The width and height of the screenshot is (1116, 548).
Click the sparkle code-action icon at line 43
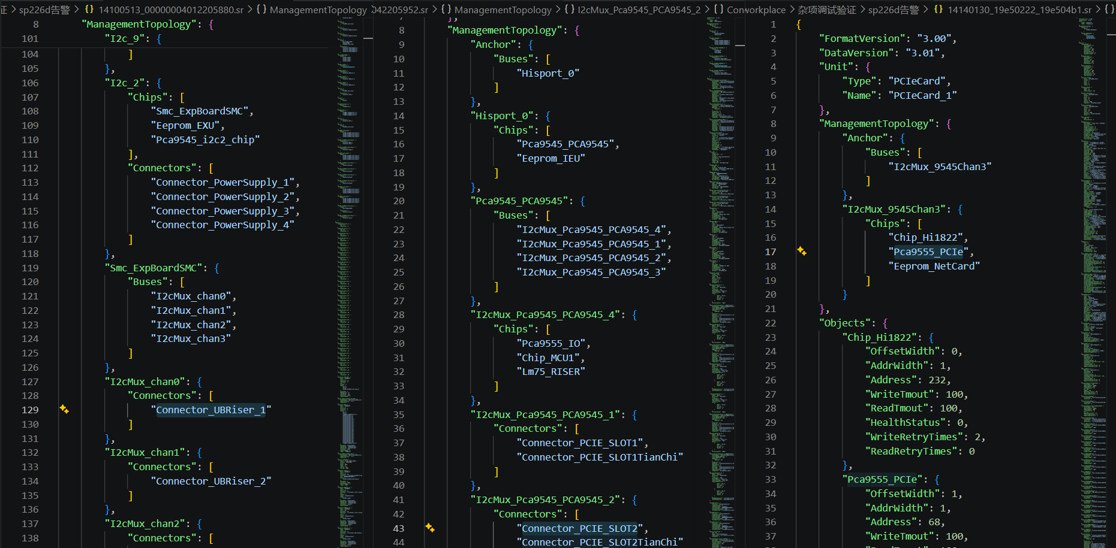coord(430,528)
